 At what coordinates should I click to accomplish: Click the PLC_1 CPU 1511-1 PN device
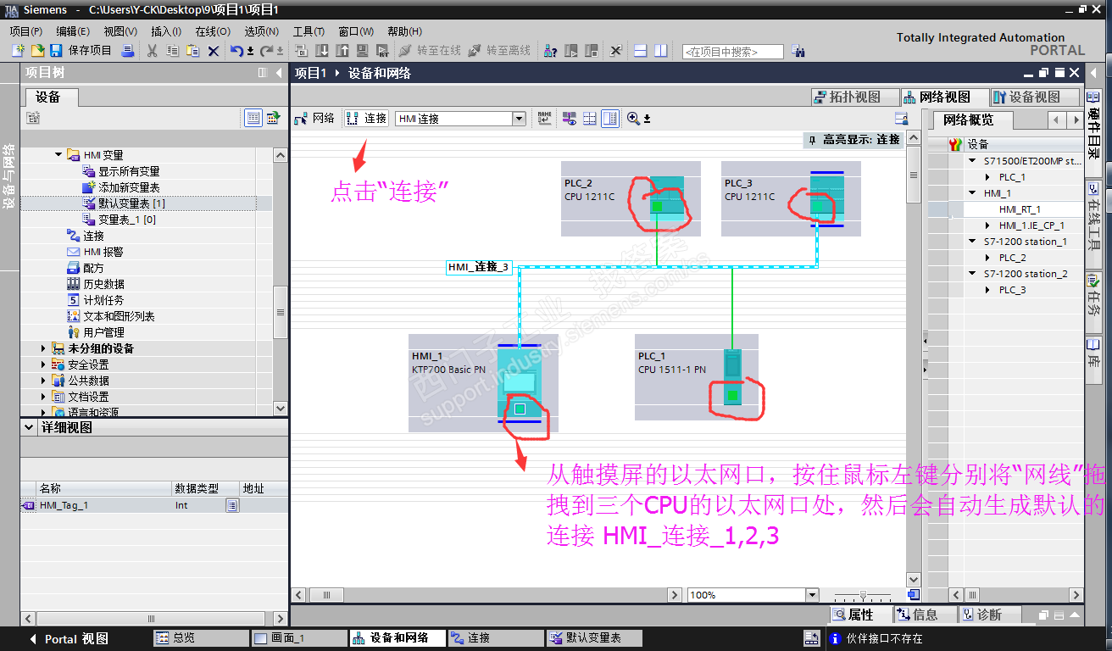pyautogui.click(x=697, y=377)
